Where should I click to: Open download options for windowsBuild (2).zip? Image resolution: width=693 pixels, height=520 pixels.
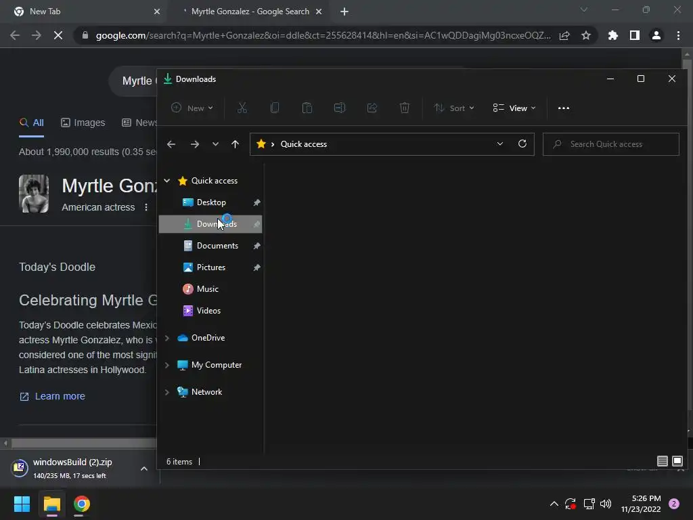(x=143, y=469)
